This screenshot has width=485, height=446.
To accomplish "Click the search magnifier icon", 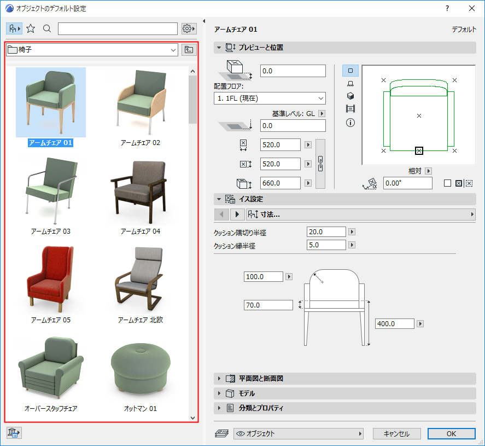I will point(47,28).
